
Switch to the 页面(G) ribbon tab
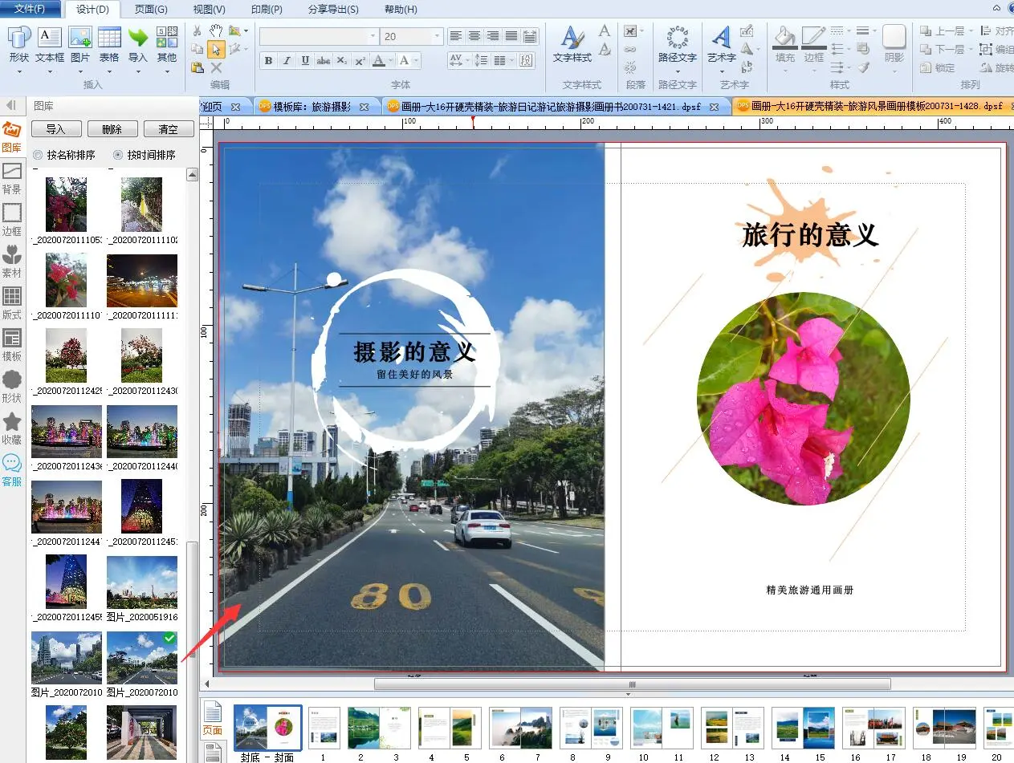[x=151, y=10]
